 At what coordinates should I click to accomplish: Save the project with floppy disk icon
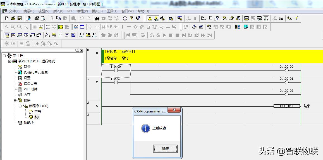(20, 18)
